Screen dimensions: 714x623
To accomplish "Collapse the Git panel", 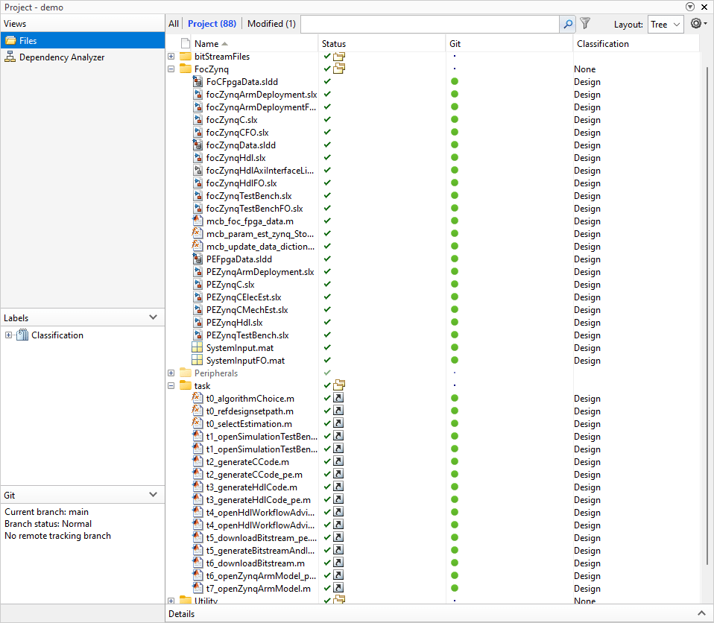I will [153, 495].
